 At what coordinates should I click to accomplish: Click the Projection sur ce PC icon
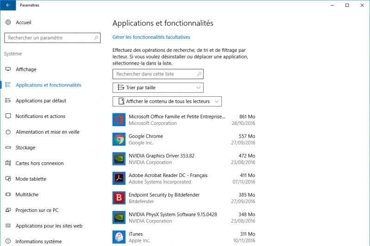[x=8, y=210]
